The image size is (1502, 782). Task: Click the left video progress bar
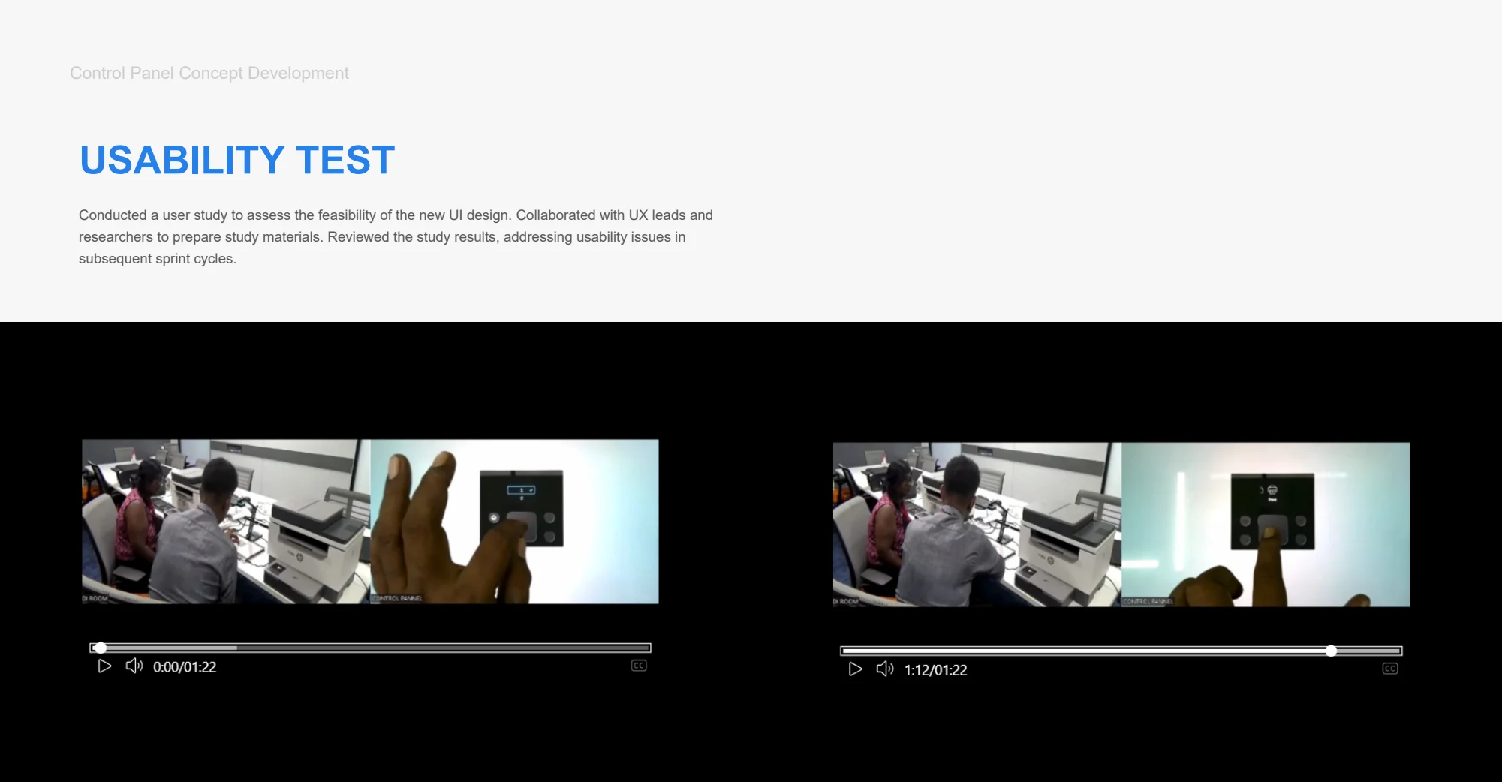[370, 648]
